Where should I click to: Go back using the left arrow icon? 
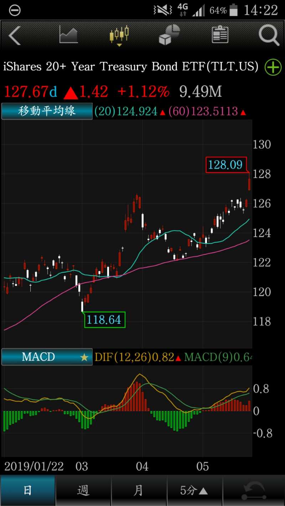point(15,35)
